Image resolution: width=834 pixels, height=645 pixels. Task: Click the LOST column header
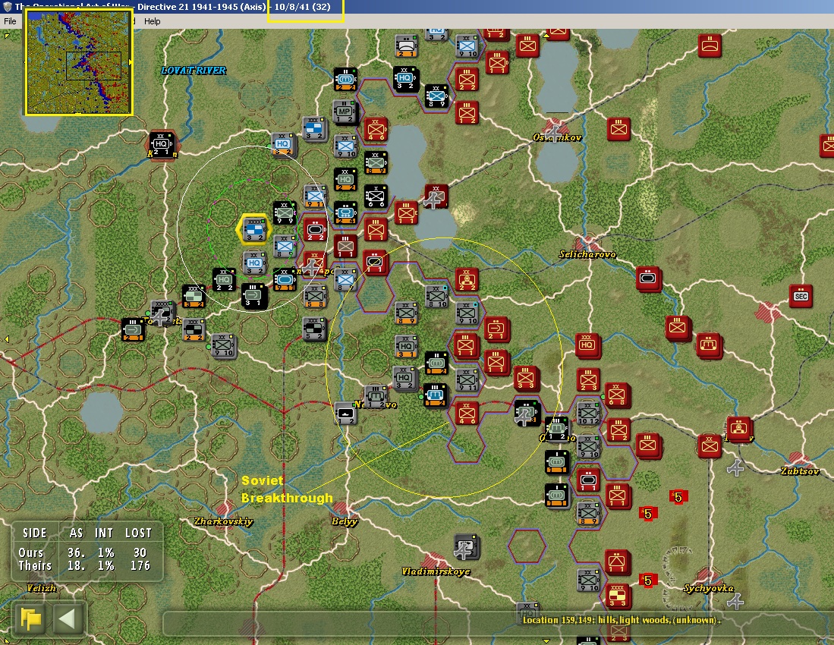coord(138,533)
